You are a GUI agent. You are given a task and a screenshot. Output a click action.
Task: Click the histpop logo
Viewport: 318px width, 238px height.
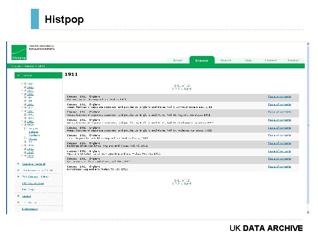[19, 52]
